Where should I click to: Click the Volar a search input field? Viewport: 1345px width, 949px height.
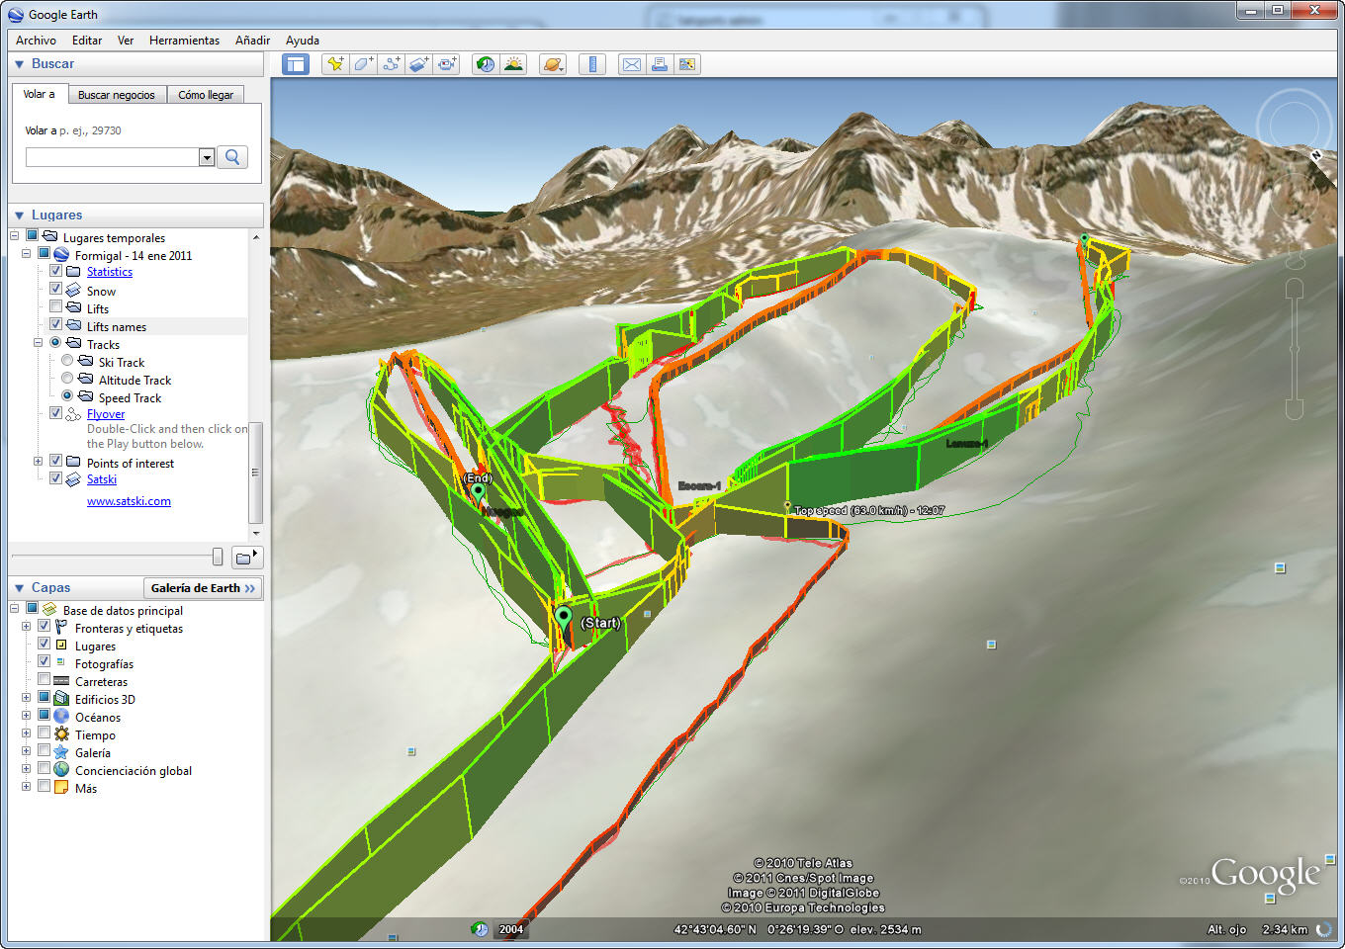pos(113,157)
